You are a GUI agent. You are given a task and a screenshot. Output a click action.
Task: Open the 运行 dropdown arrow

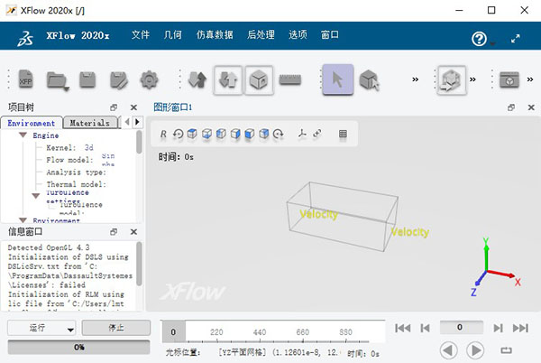coord(70,330)
